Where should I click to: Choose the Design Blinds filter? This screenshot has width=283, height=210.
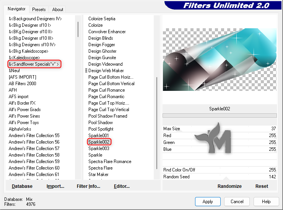[x=101, y=38]
